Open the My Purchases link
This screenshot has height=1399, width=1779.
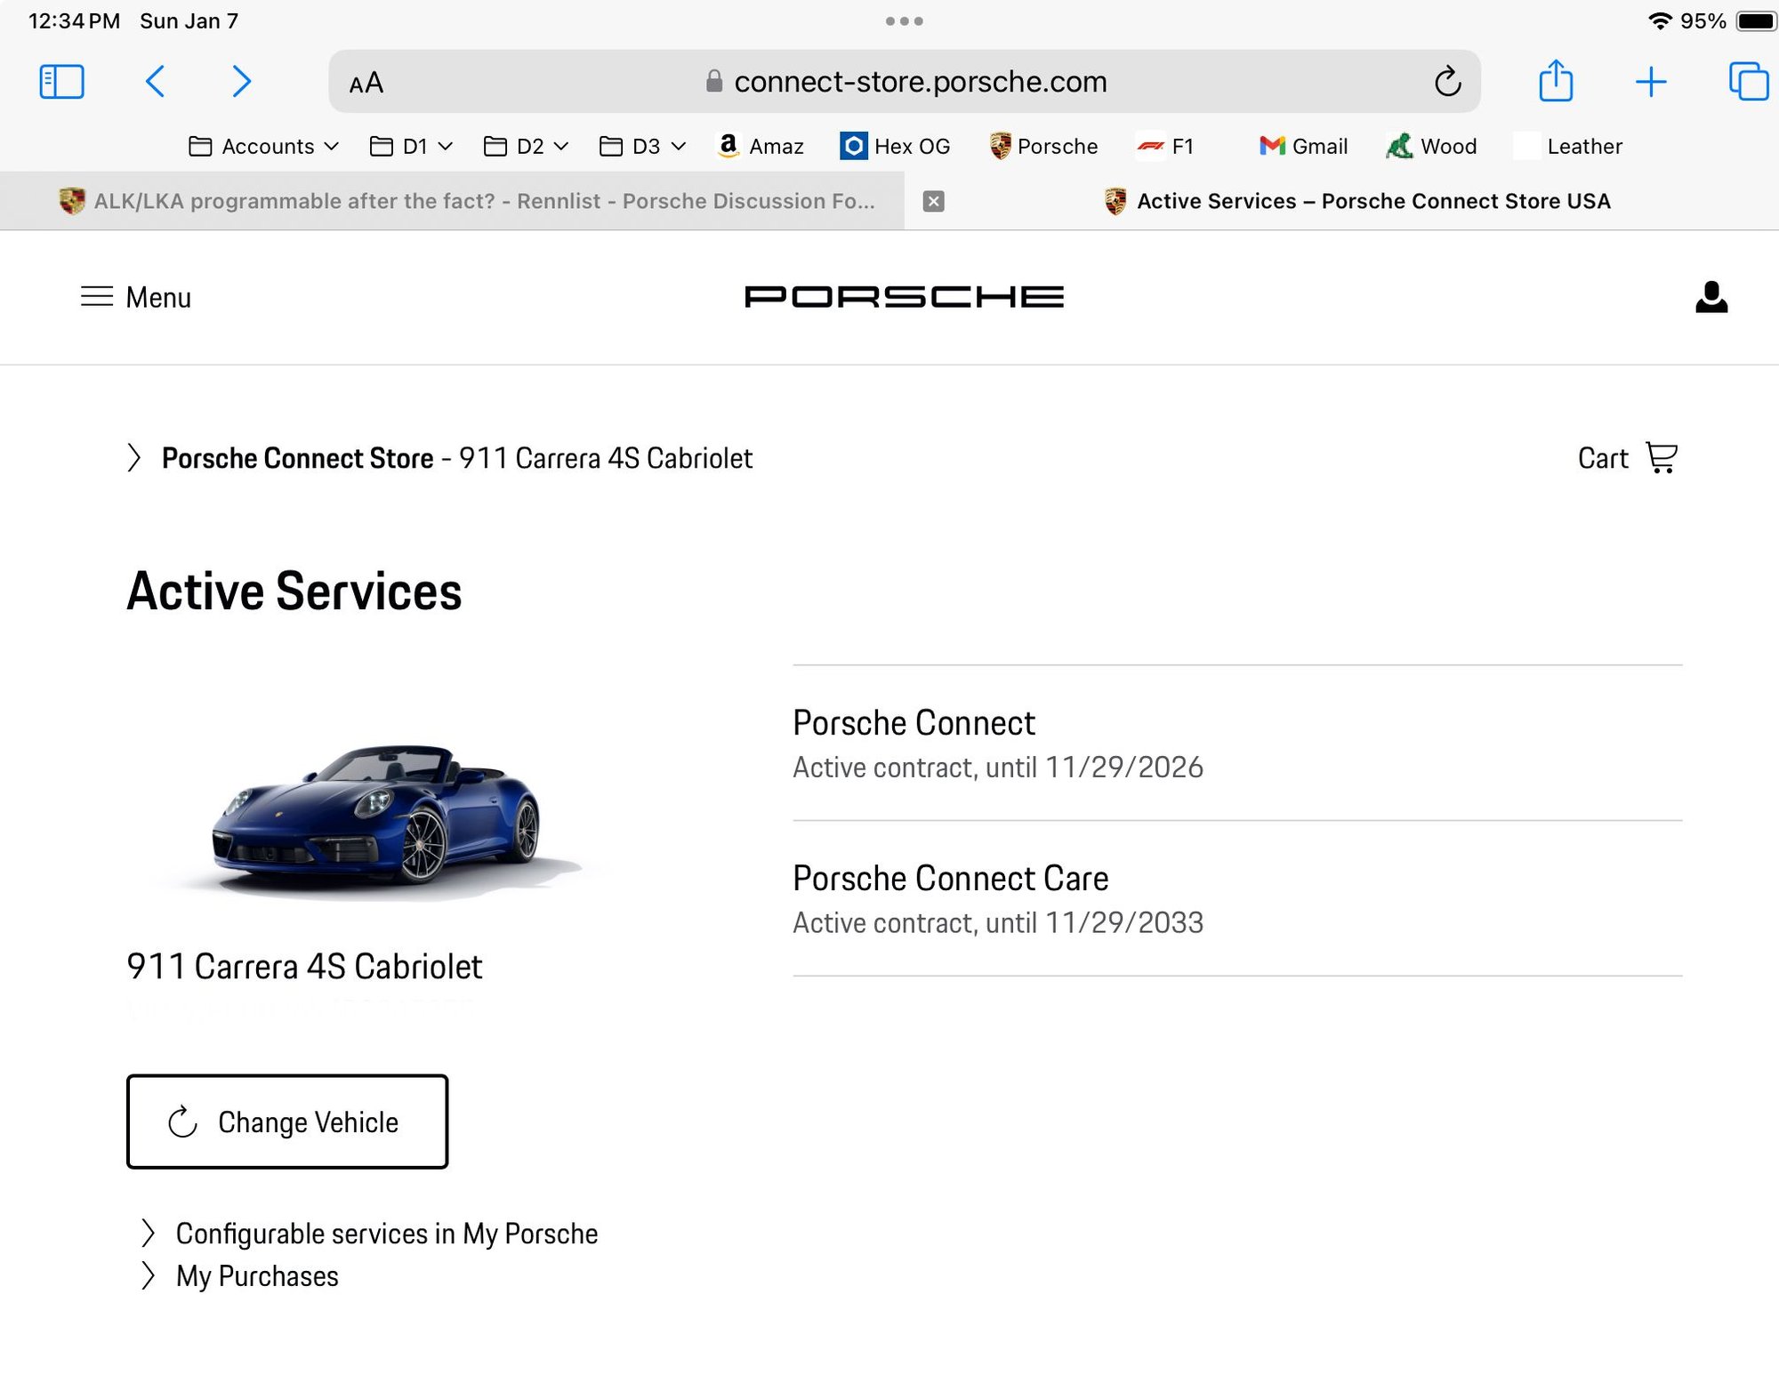[x=256, y=1276]
